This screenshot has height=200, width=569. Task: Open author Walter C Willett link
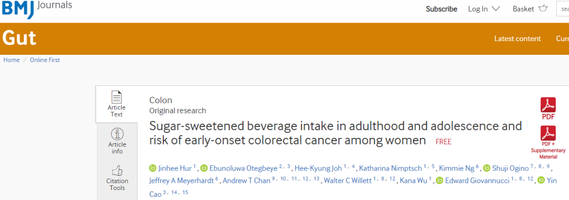pos(348,181)
